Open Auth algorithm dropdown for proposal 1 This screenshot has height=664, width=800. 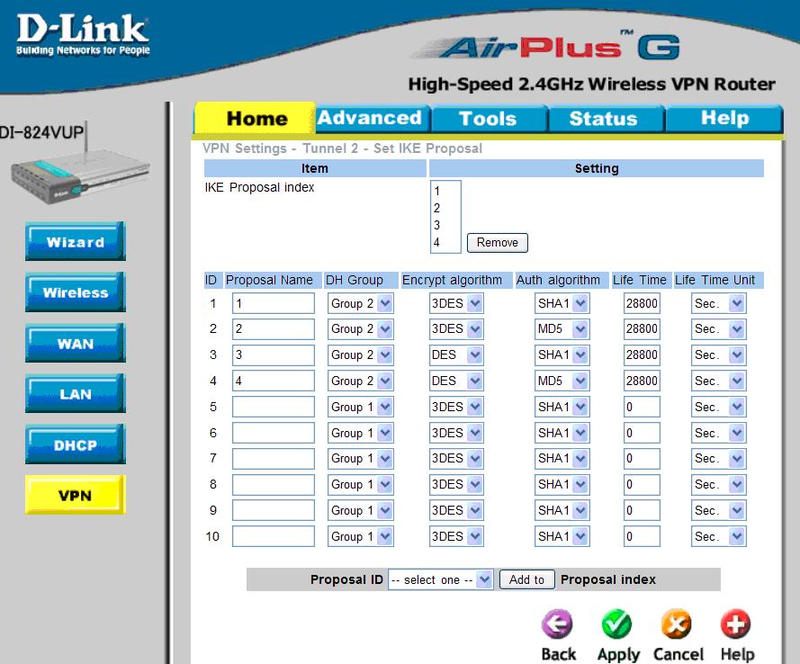coord(562,303)
